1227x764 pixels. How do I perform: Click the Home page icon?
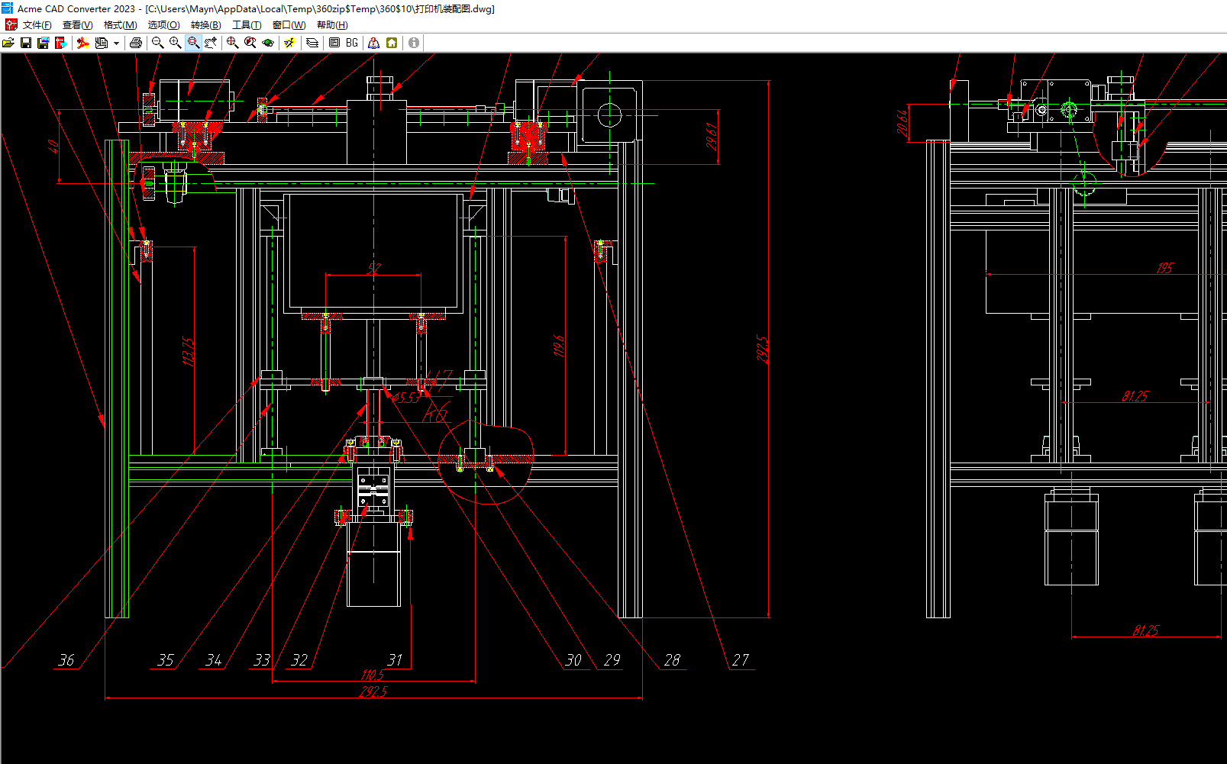392,43
